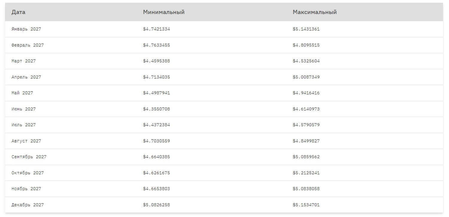The height and width of the screenshot is (217, 449).
Task: Click the "Минимальный" column header
Action: coord(164,12)
